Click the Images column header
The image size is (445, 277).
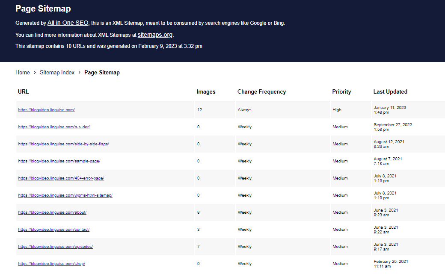click(206, 92)
